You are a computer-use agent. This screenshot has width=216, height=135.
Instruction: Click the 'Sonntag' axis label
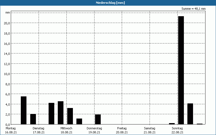pyautogui.click(x=177, y=128)
